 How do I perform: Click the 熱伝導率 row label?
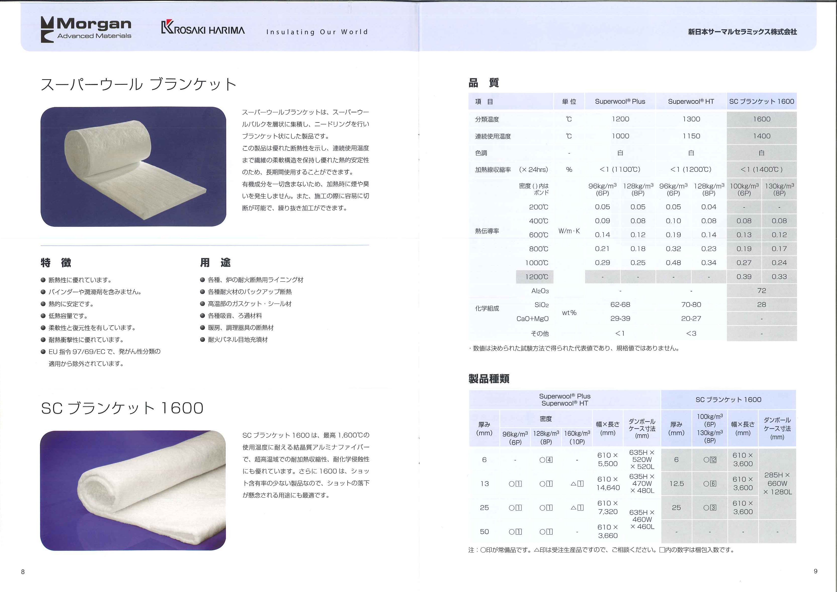(x=487, y=231)
